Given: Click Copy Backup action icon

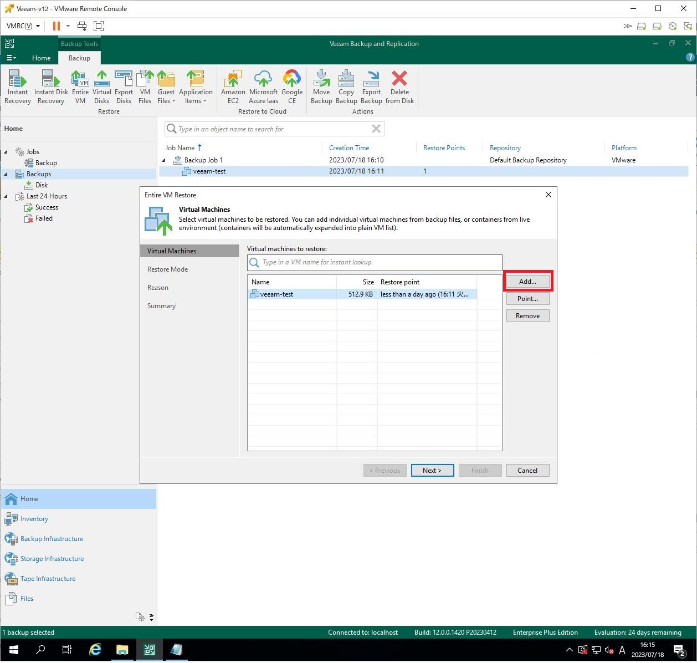Looking at the screenshot, I should pos(346,87).
